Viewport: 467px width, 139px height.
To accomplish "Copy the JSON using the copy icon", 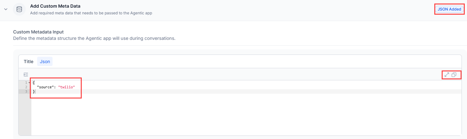I will pos(454,75).
